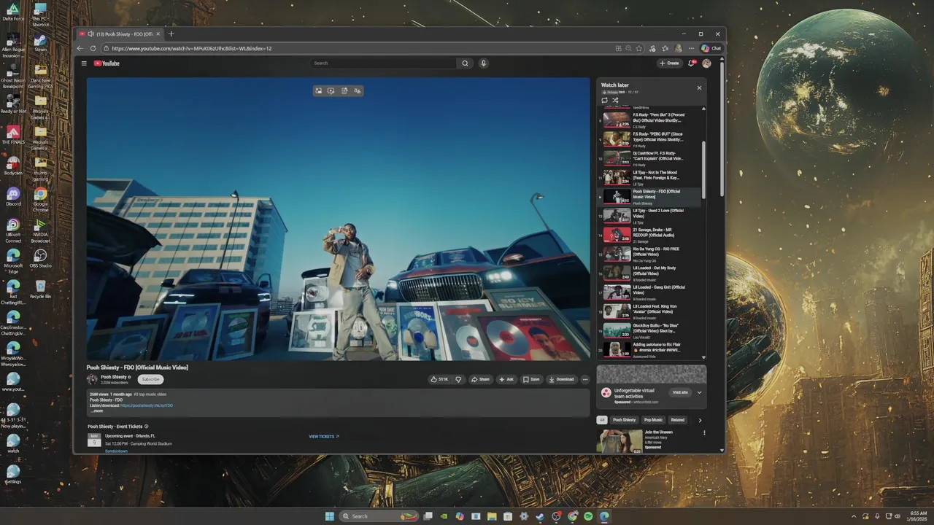The image size is (934, 525).
Task: Open YouTube notifications bell
Action: 692,63
